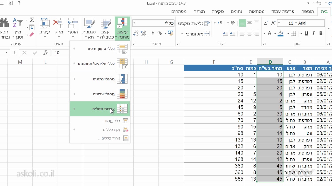Viewport: 332px width, 186px height.
Task: Open Highlight Cells Rules (כללי סימון תאים) submenu
Action: click(x=100, y=49)
